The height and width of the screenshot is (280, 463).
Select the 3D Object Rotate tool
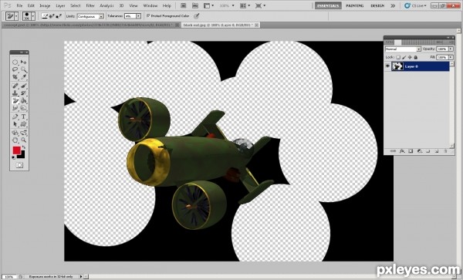point(15,133)
